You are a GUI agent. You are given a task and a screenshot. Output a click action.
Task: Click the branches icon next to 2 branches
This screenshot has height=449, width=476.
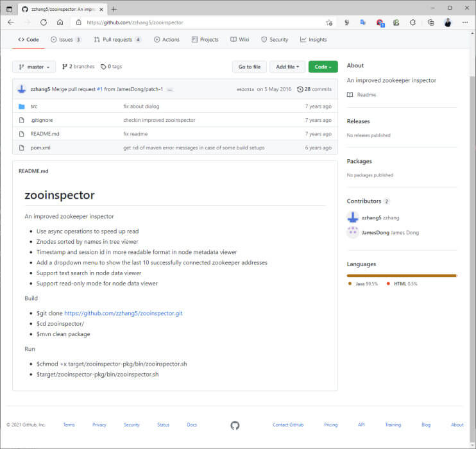click(64, 67)
